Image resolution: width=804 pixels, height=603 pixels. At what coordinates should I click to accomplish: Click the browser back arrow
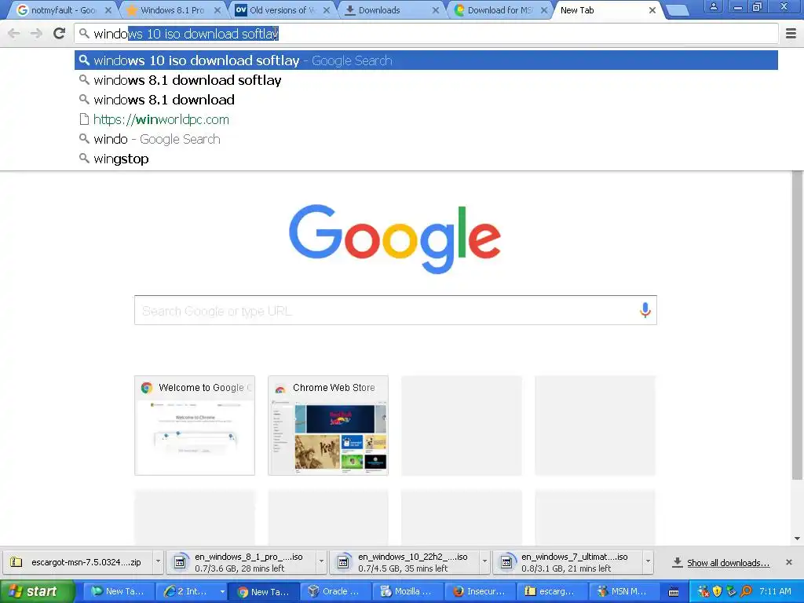14,34
